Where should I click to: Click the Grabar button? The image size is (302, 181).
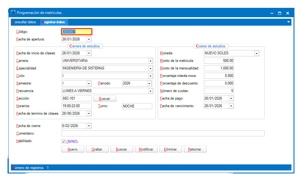[97, 149]
